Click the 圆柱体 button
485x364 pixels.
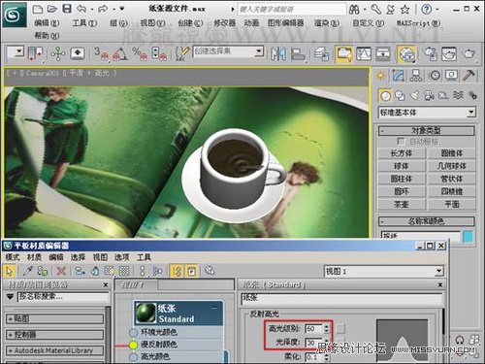point(402,179)
